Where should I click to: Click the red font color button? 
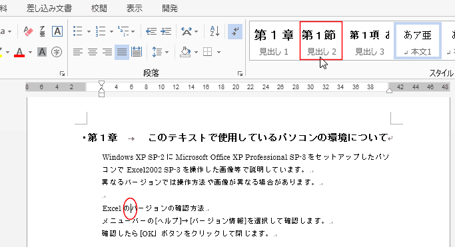tap(19, 53)
